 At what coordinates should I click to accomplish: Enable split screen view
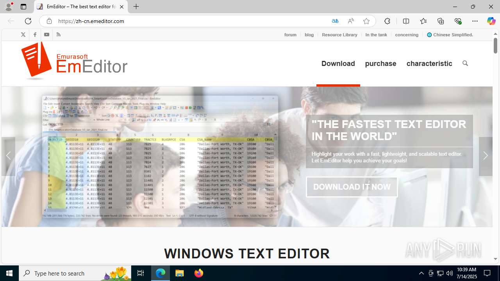pyautogui.click(x=406, y=21)
